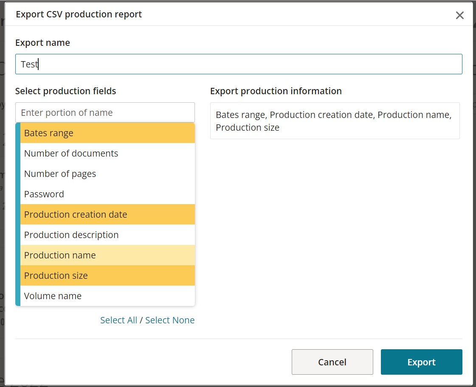The height and width of the screenshot is (387, 476).
Task: Add the Production description field
Action: (x=107, y=234)
